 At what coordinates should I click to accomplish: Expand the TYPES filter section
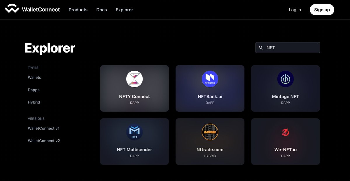pyautogui.click(x=33, y=68)
